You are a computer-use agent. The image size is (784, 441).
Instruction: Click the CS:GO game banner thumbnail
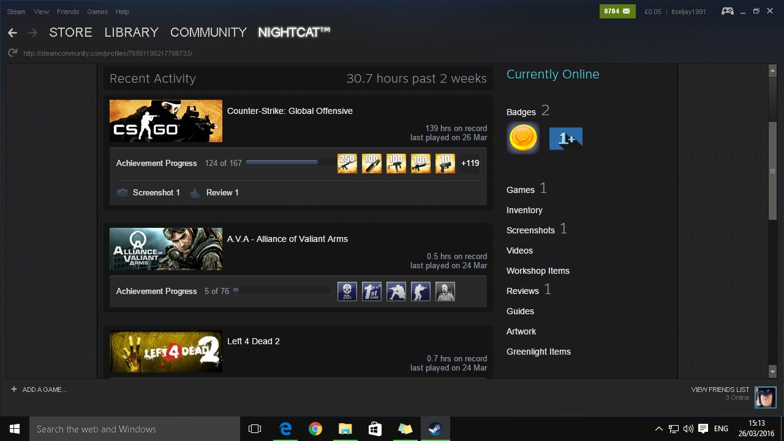166,121
